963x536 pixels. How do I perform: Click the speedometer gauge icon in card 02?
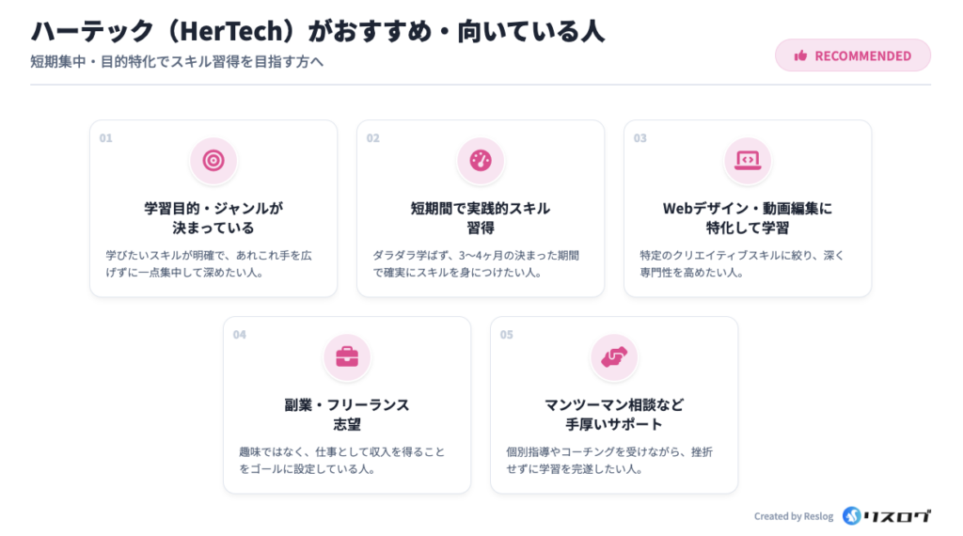coord(481,161)
